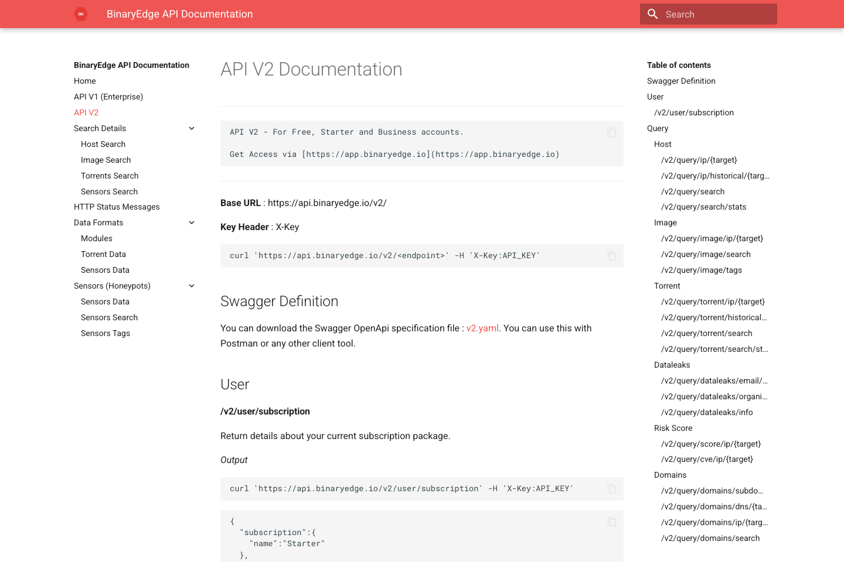Jump to Swagger Definition via table of contents
The width and height of the screenshot is (844, 562).
click(681, 81)
